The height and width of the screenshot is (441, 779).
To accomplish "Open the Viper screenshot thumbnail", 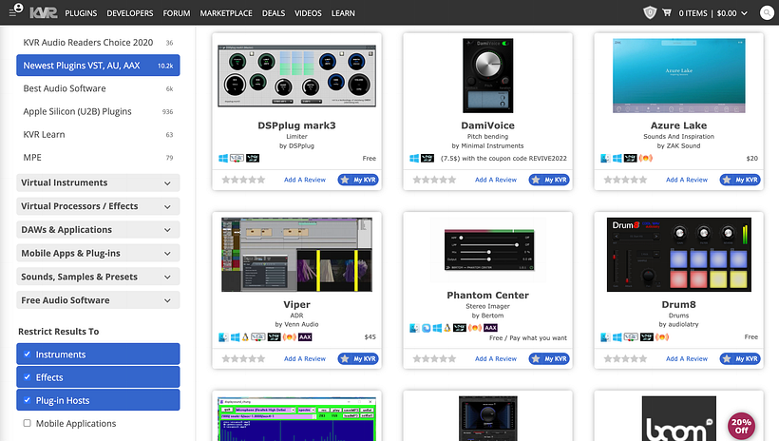I will click(x=296, y=254).
